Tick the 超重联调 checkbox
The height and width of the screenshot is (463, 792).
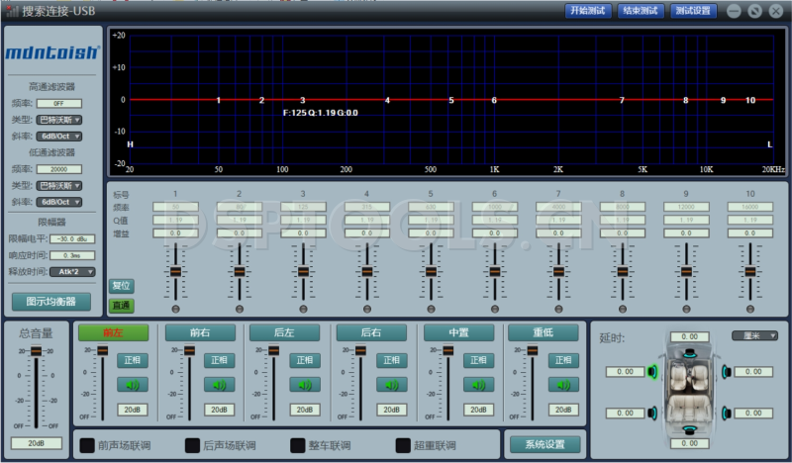tap(403, 445)
